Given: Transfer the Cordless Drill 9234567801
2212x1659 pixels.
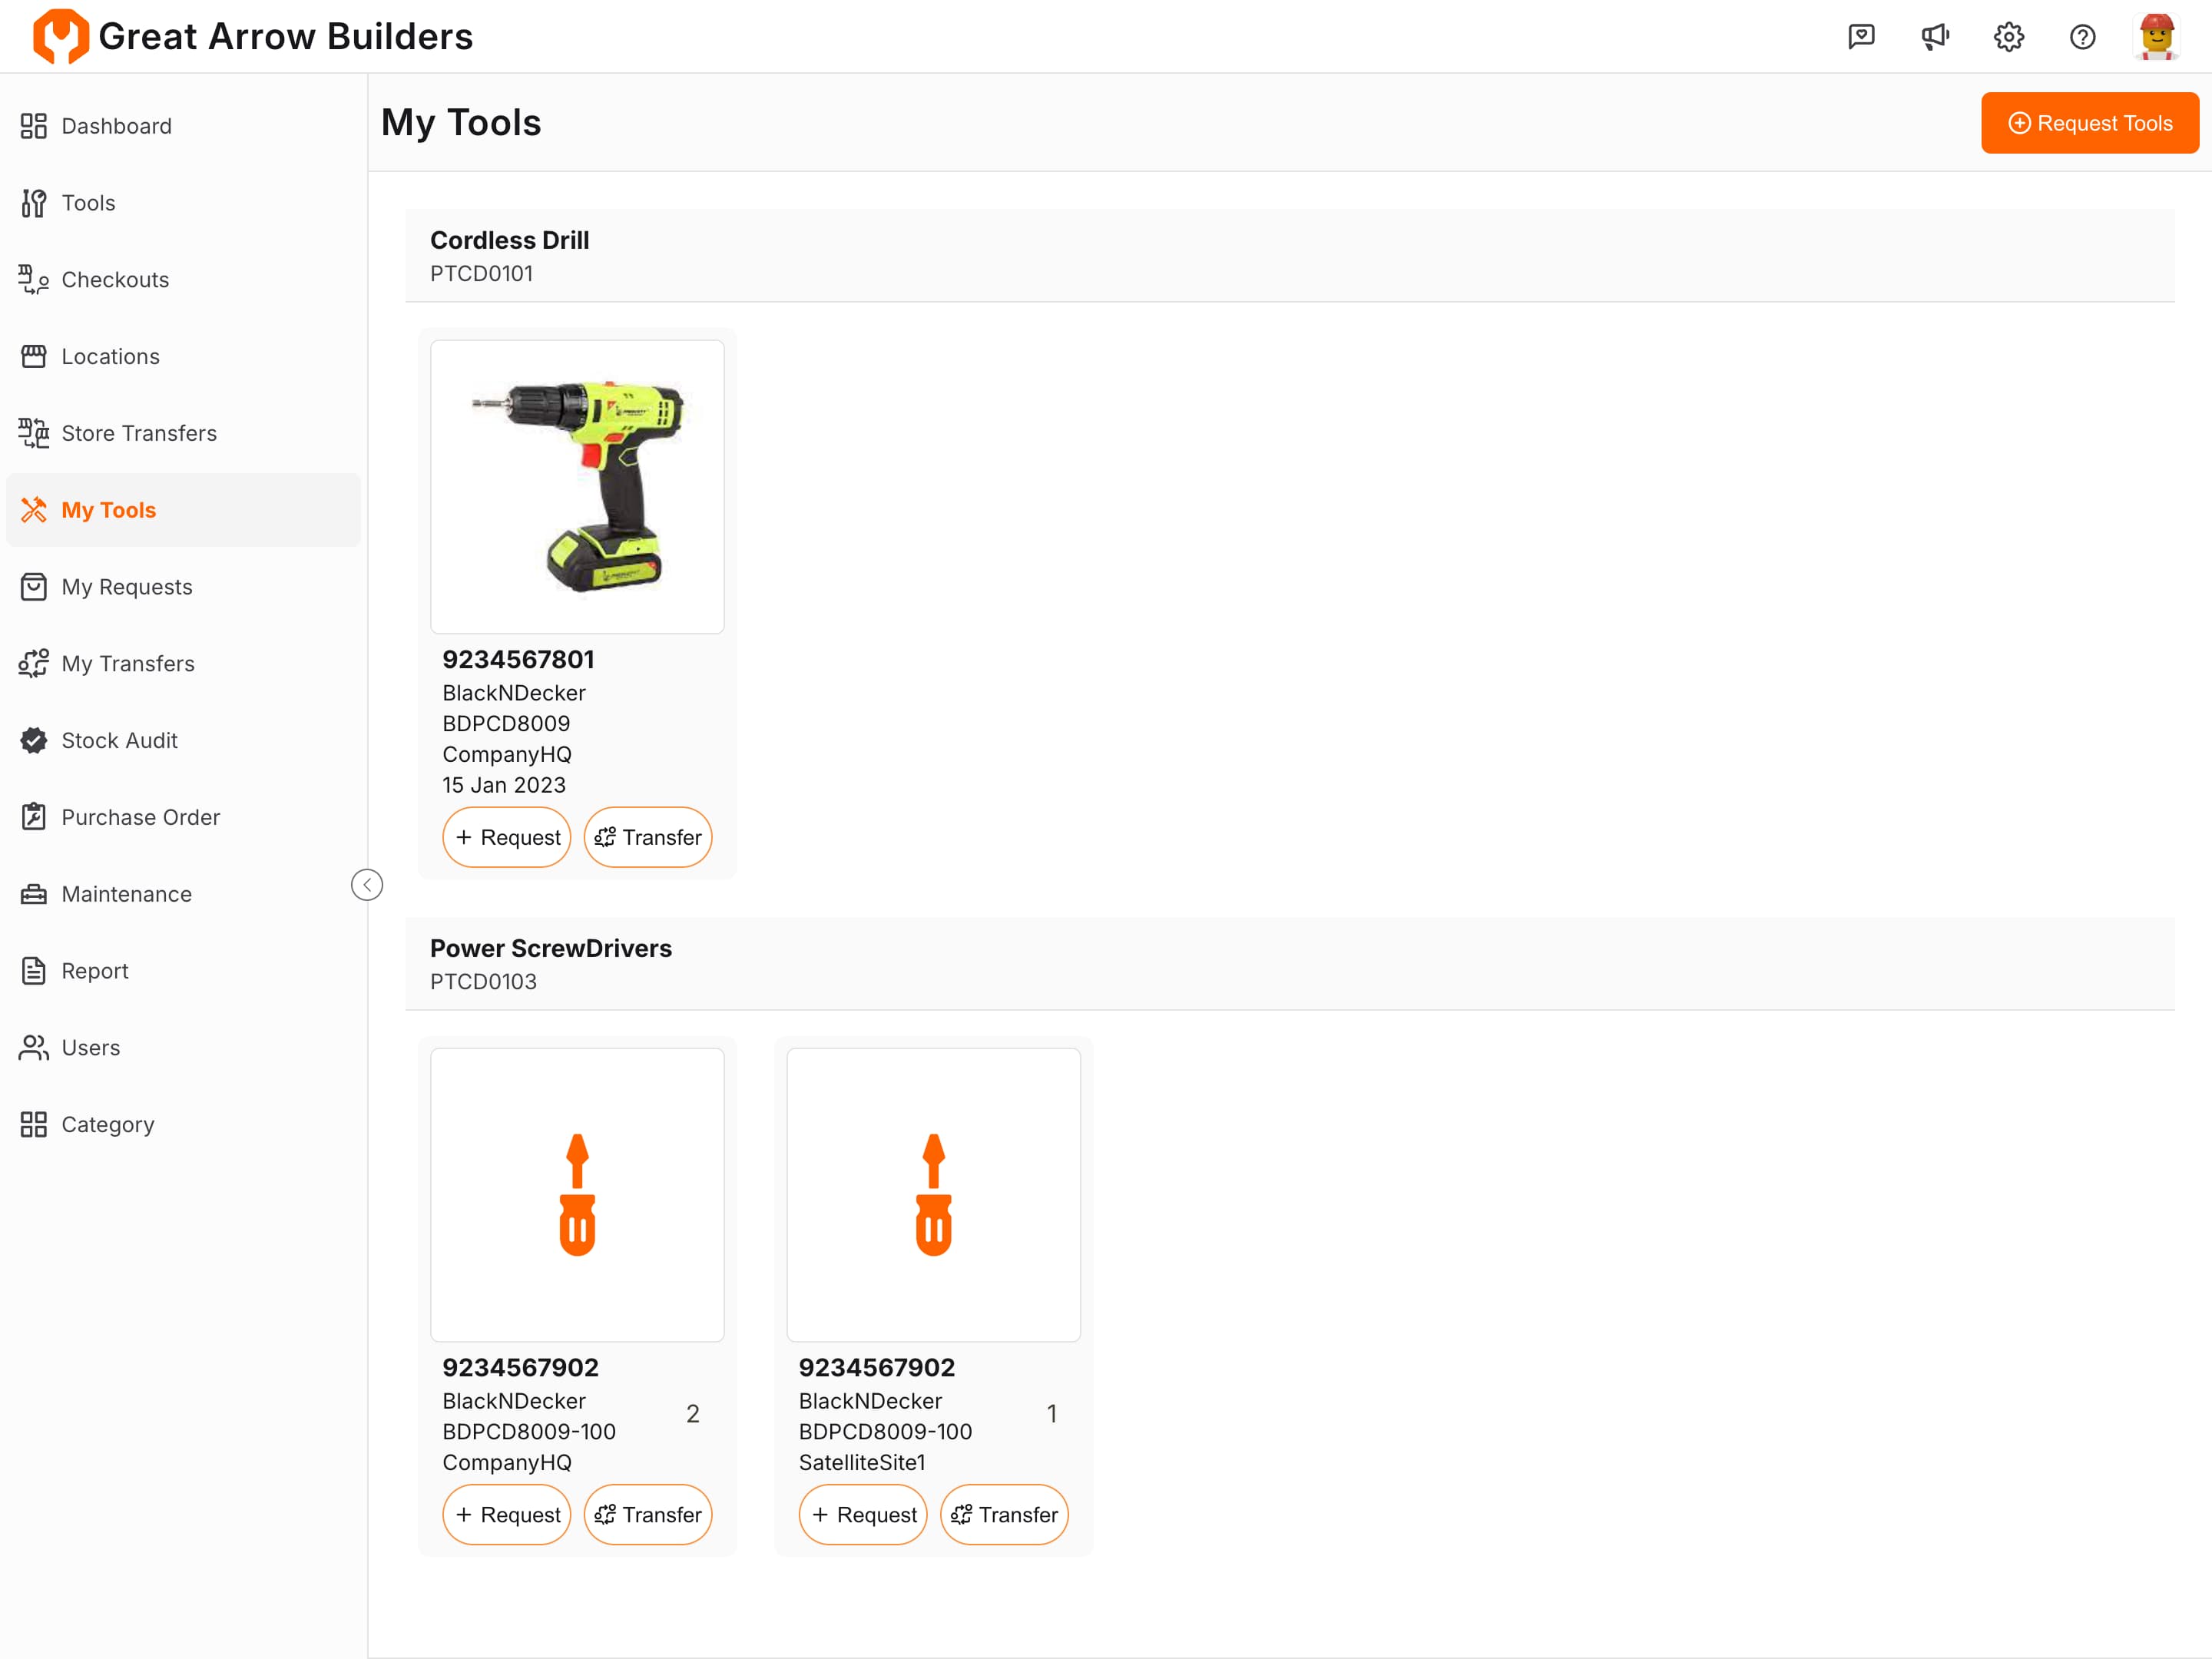Looking at the screenshot, I should (x=647, y=837).
